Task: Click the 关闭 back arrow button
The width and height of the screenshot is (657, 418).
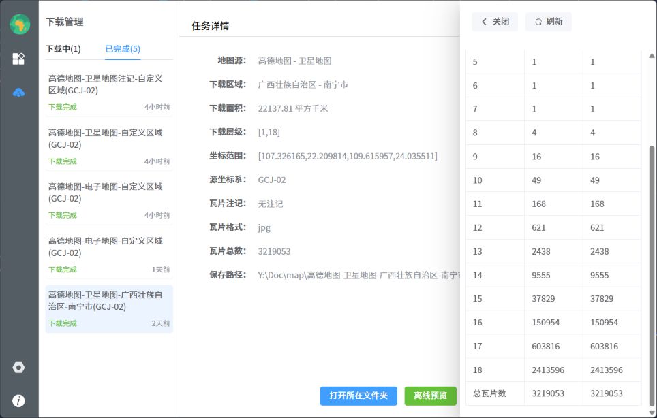Action: point(495,22)
